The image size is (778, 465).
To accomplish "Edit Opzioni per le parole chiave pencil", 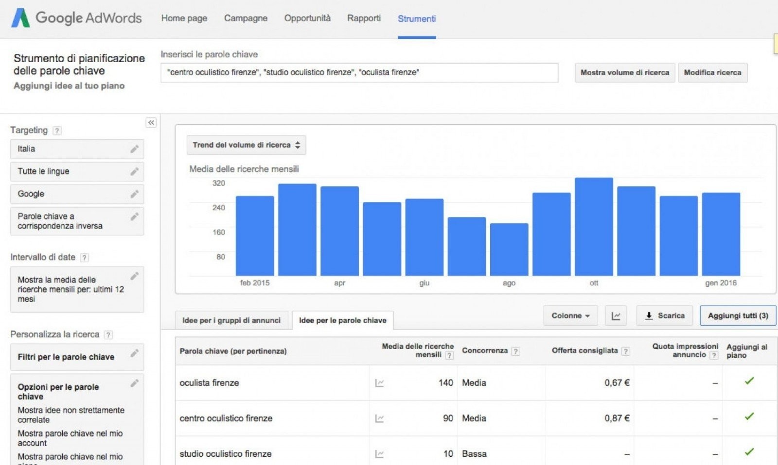I will [135, 383].
